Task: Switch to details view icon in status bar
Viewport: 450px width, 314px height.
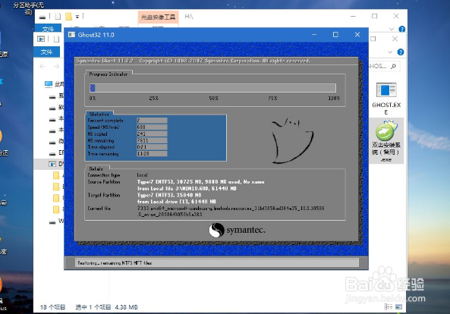Action: [x=389, y=307]
